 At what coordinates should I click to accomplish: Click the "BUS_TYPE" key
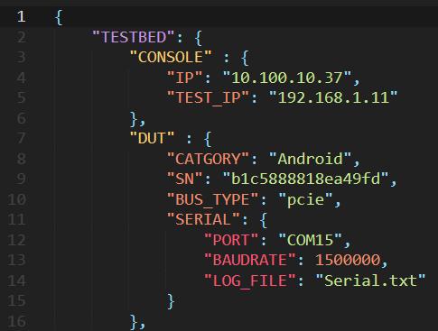point(213,199)
